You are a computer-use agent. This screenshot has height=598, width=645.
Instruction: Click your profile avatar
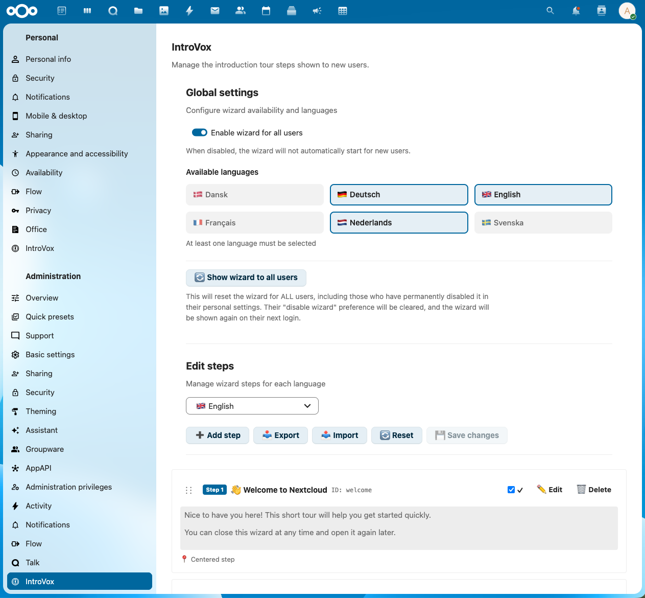point(627,10)
